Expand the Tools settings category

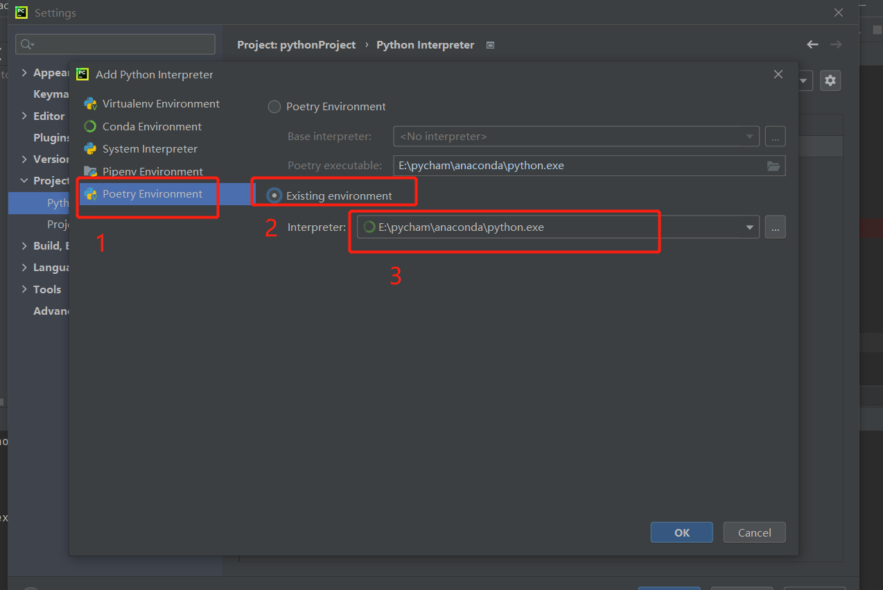tap(25, 289)
